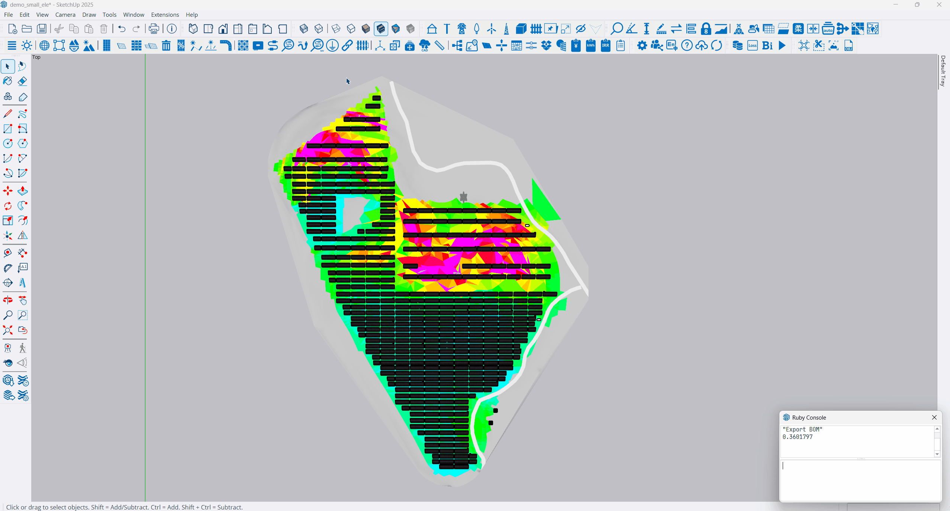Viewport: 950px width, 511px height.
Task: Open the File menu
Action: pyautogui.click(x=8, y=14)
